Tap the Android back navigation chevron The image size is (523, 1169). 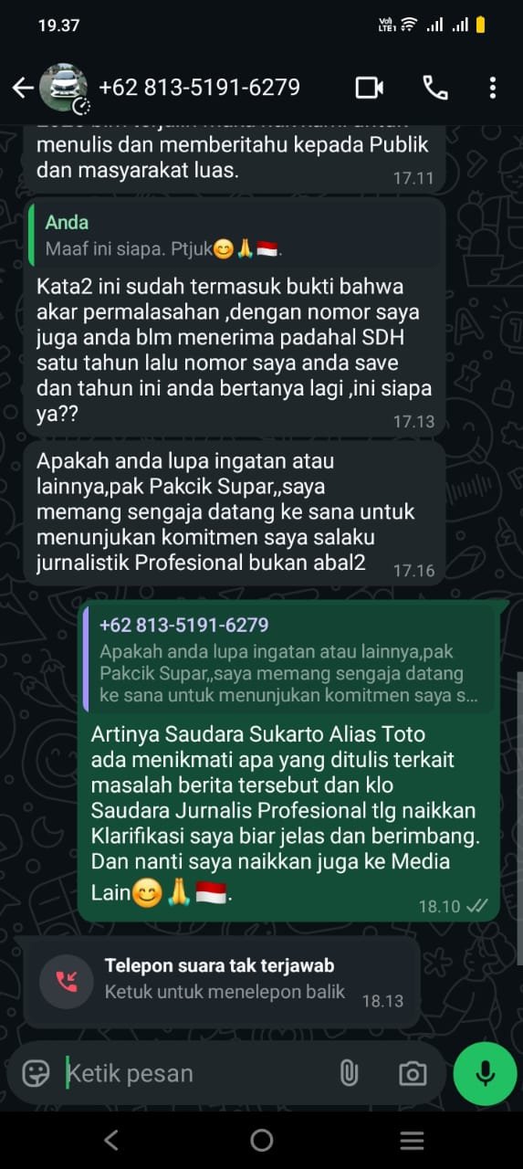(x=111, y=1140)
